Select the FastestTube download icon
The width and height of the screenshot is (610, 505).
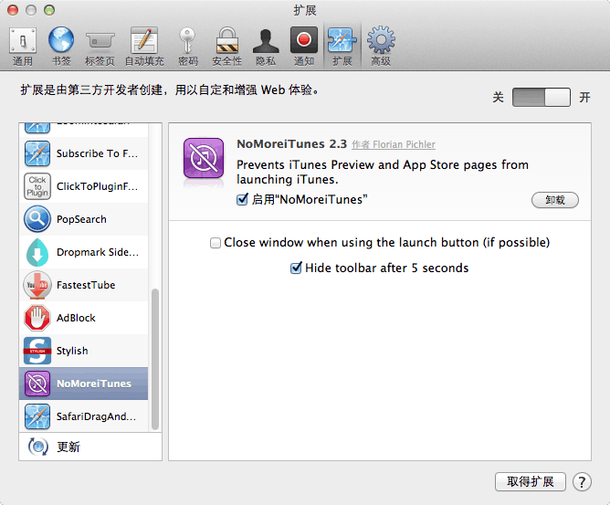37,285
